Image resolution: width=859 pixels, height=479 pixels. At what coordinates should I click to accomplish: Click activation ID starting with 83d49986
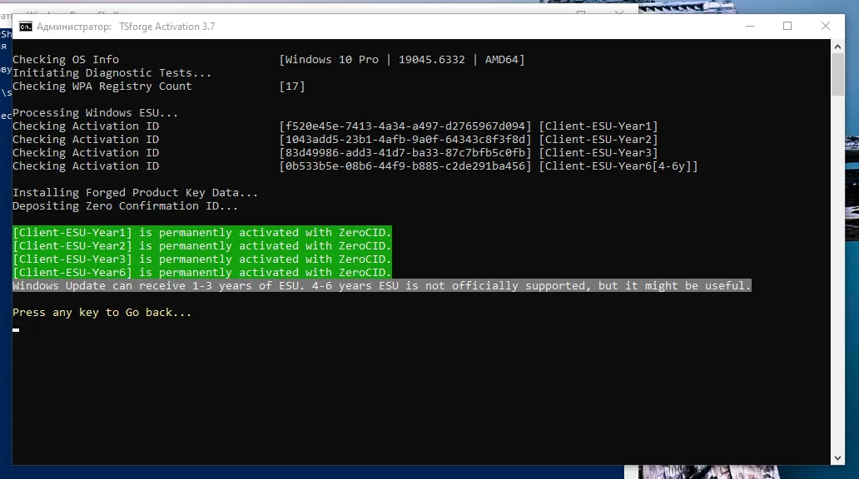[x=405, y=153]
